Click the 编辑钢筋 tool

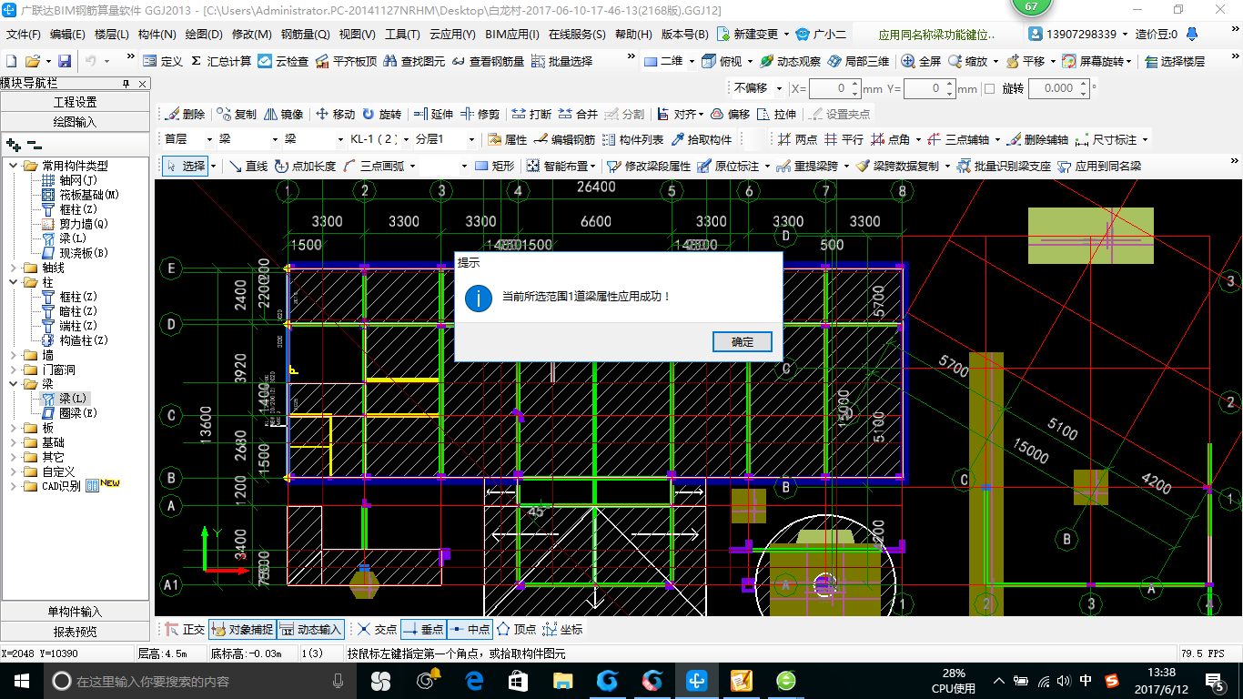click(x=565, y=139)
